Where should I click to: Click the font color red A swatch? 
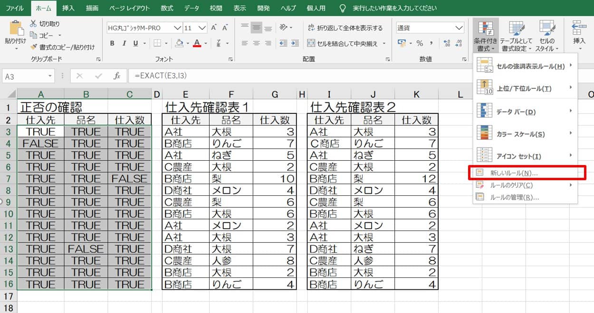click(198, 43)
